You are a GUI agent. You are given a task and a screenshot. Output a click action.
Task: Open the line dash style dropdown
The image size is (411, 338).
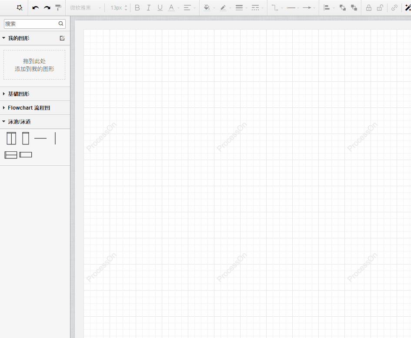click(x=255, y=7)
